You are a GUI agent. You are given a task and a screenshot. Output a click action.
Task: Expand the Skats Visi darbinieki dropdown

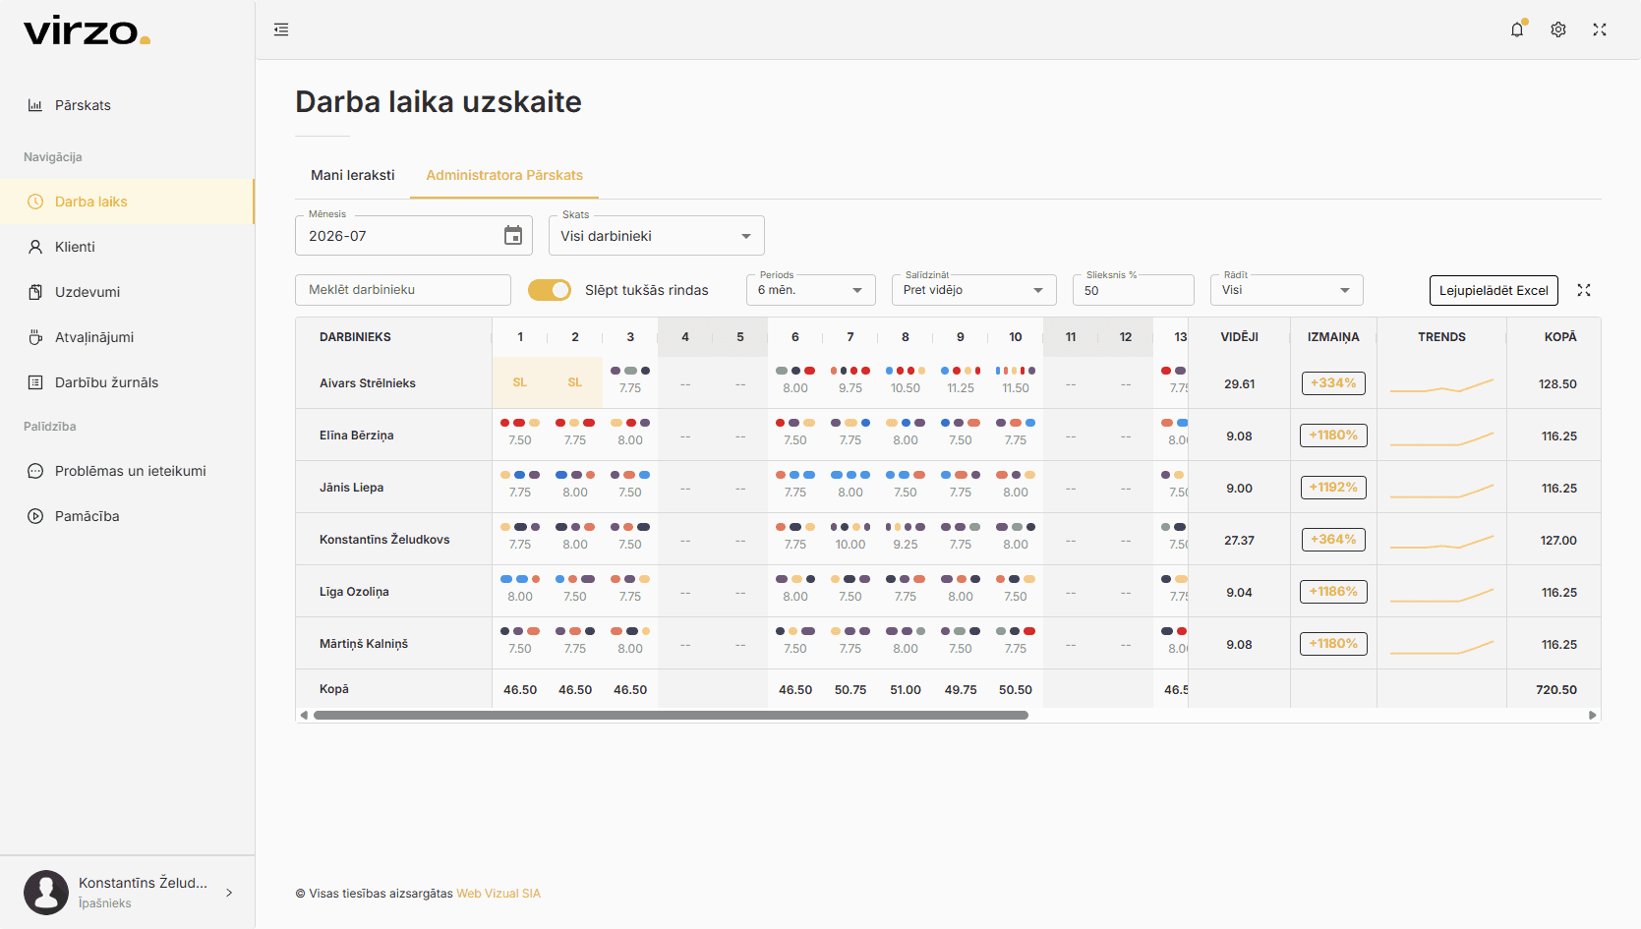pyautogui.click(x=657, y=236)
